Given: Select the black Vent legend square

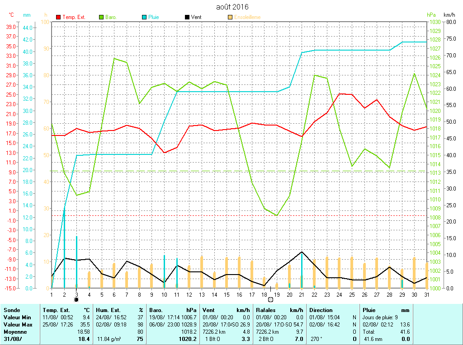Looking at the screenshot, I should [187, 18].
